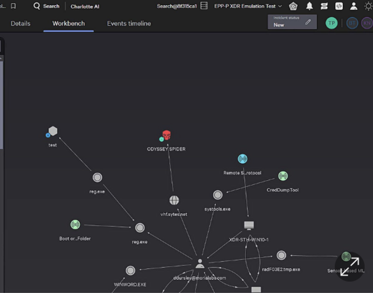Open Charlotte AI assistant
This screenshot has height=293, width=373.
point(85,7)
